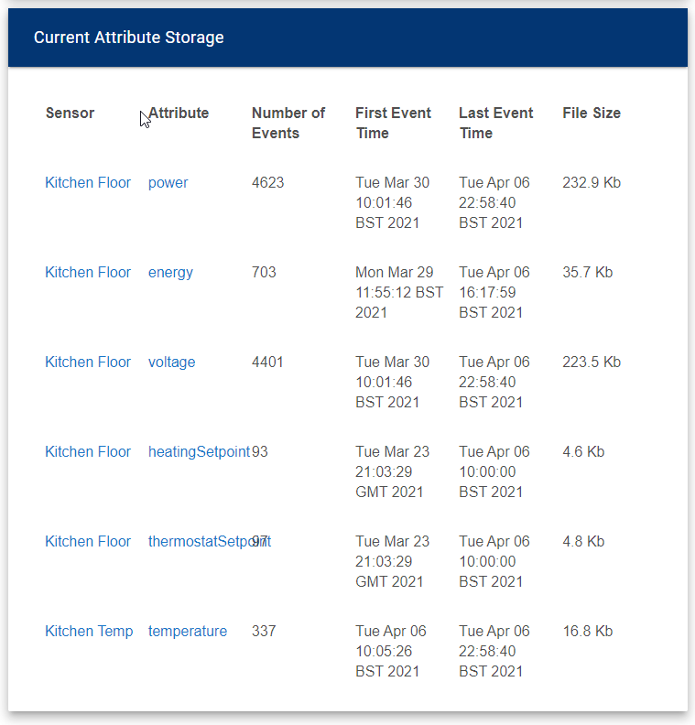Click Kitchen Floor sensor in voltage row
This screenshot has height=725, width=695.
click(88, 362)
